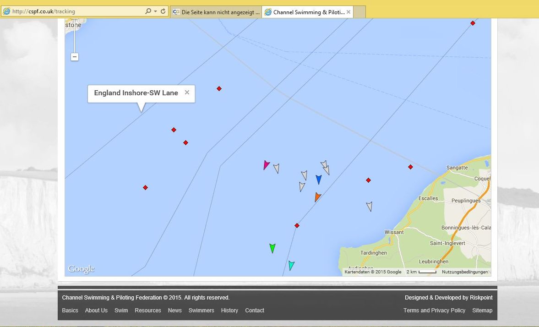The image size is (539, 327).
Task: Click the Internet Explorer page icon in address bar
Action: click(x=6, y=11)
